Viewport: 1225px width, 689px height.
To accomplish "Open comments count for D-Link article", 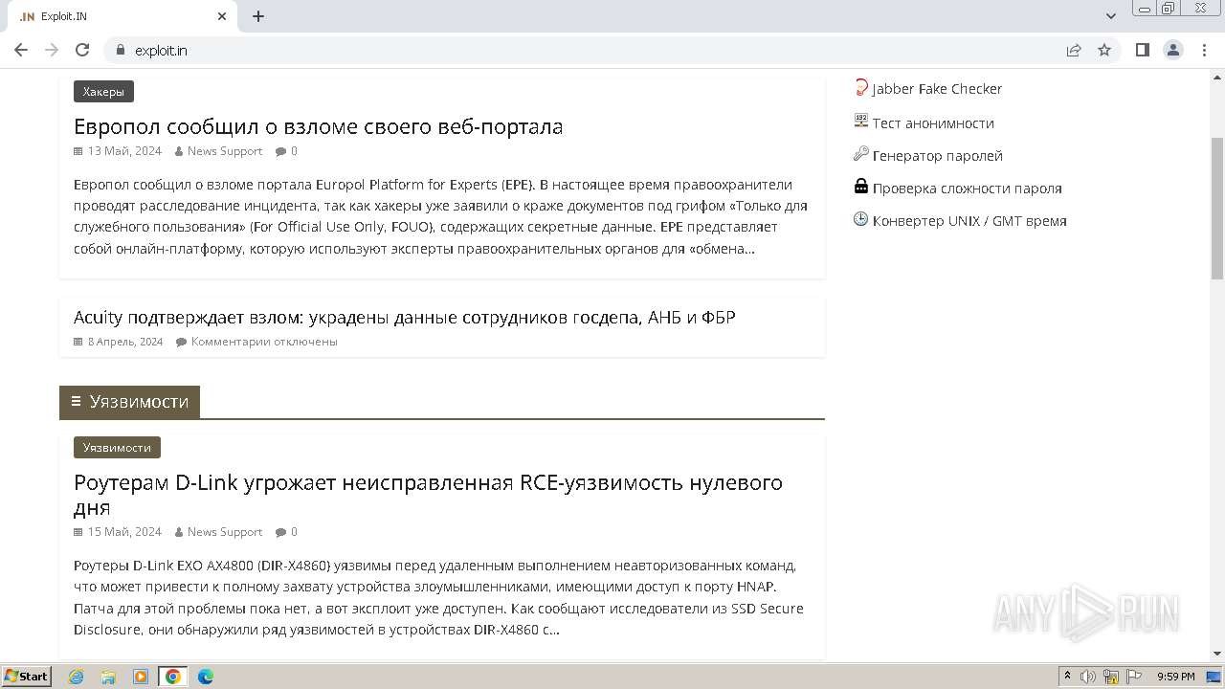I will click(x=294, y=532).
